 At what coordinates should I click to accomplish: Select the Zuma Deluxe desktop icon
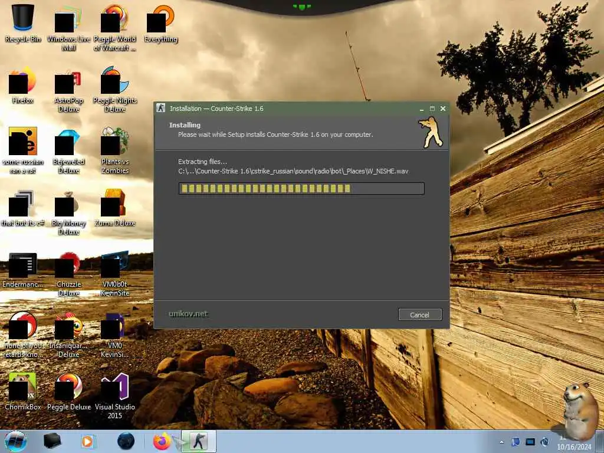coord(115,208)
